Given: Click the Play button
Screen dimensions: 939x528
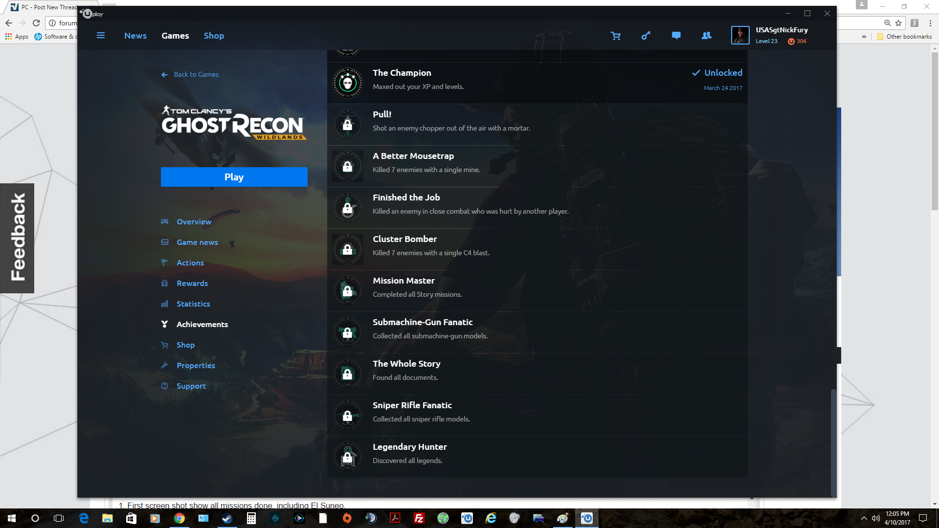Looking at the screenshot, I should point(234,177).
